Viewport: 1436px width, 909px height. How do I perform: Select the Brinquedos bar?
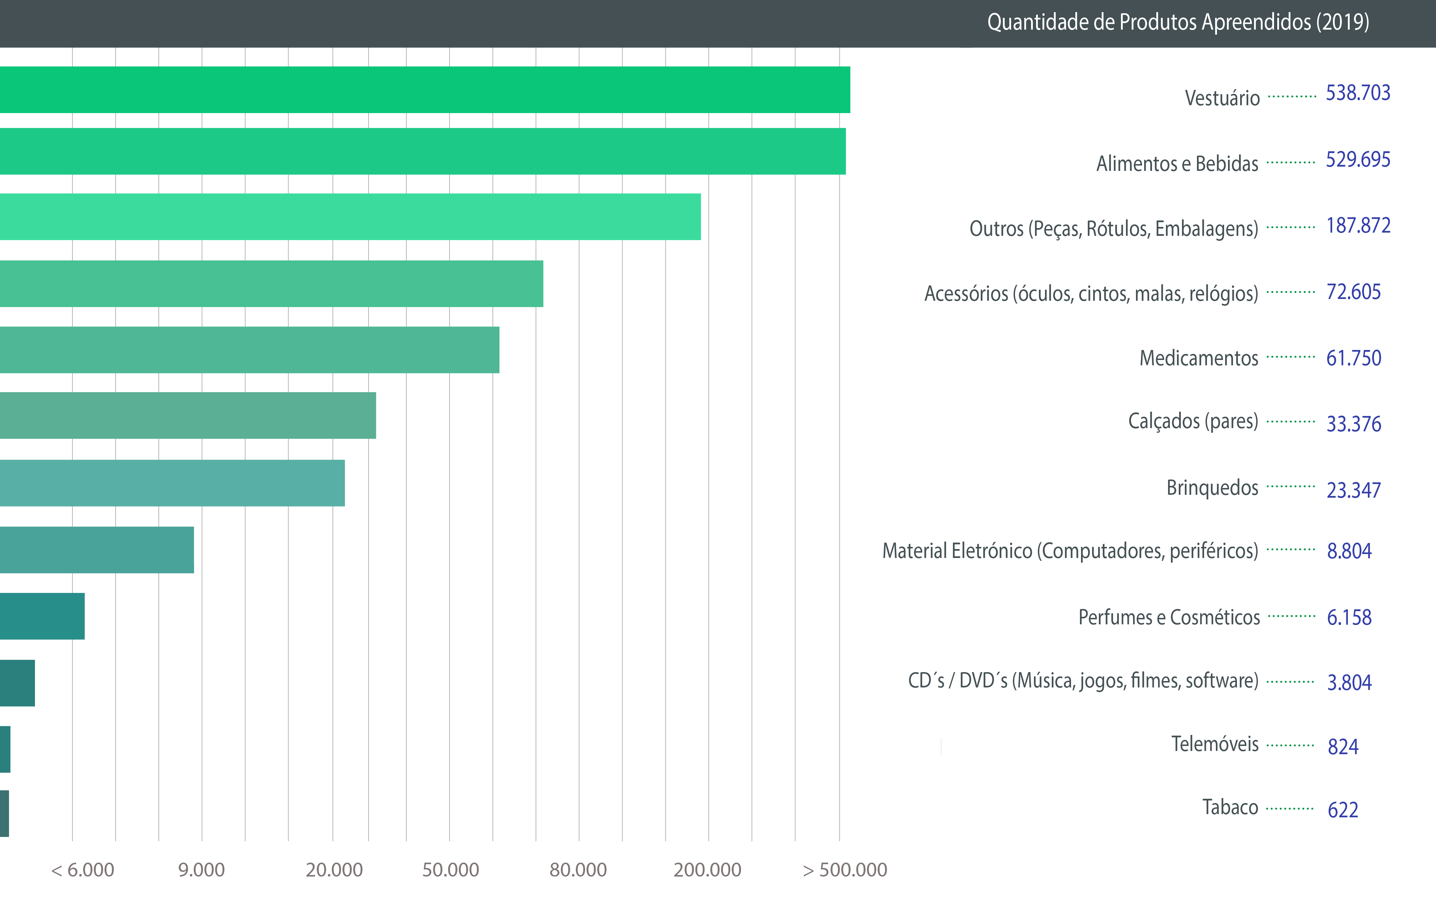pos(172,483)
